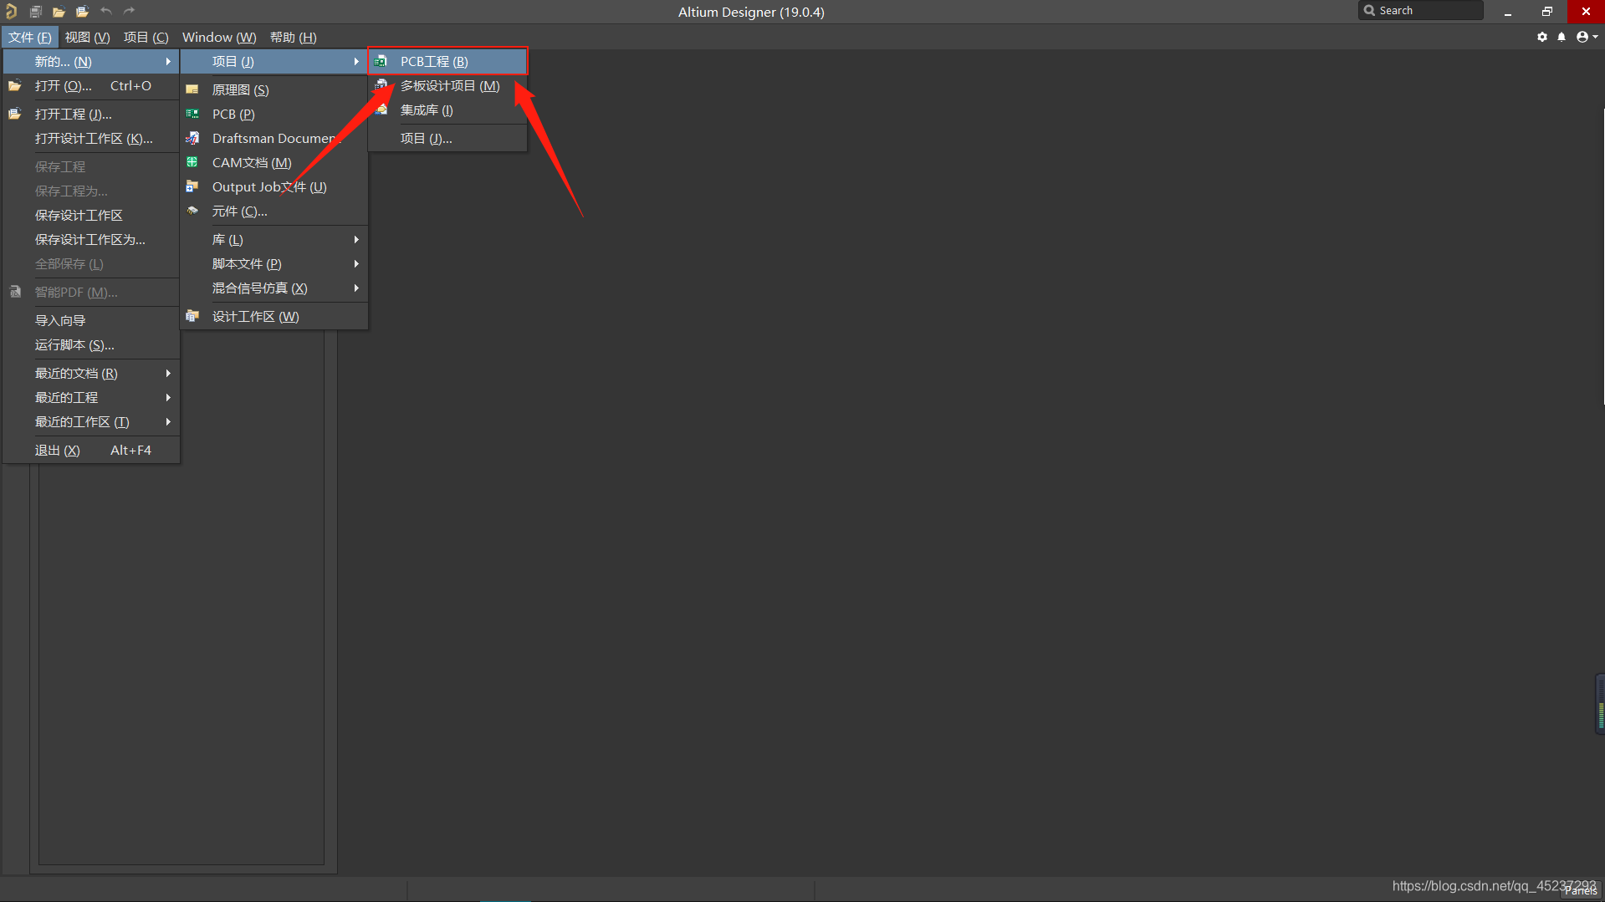Open settings via the gear icon
Viewport: 1605px width, 902px height.
click(1542, 37)
